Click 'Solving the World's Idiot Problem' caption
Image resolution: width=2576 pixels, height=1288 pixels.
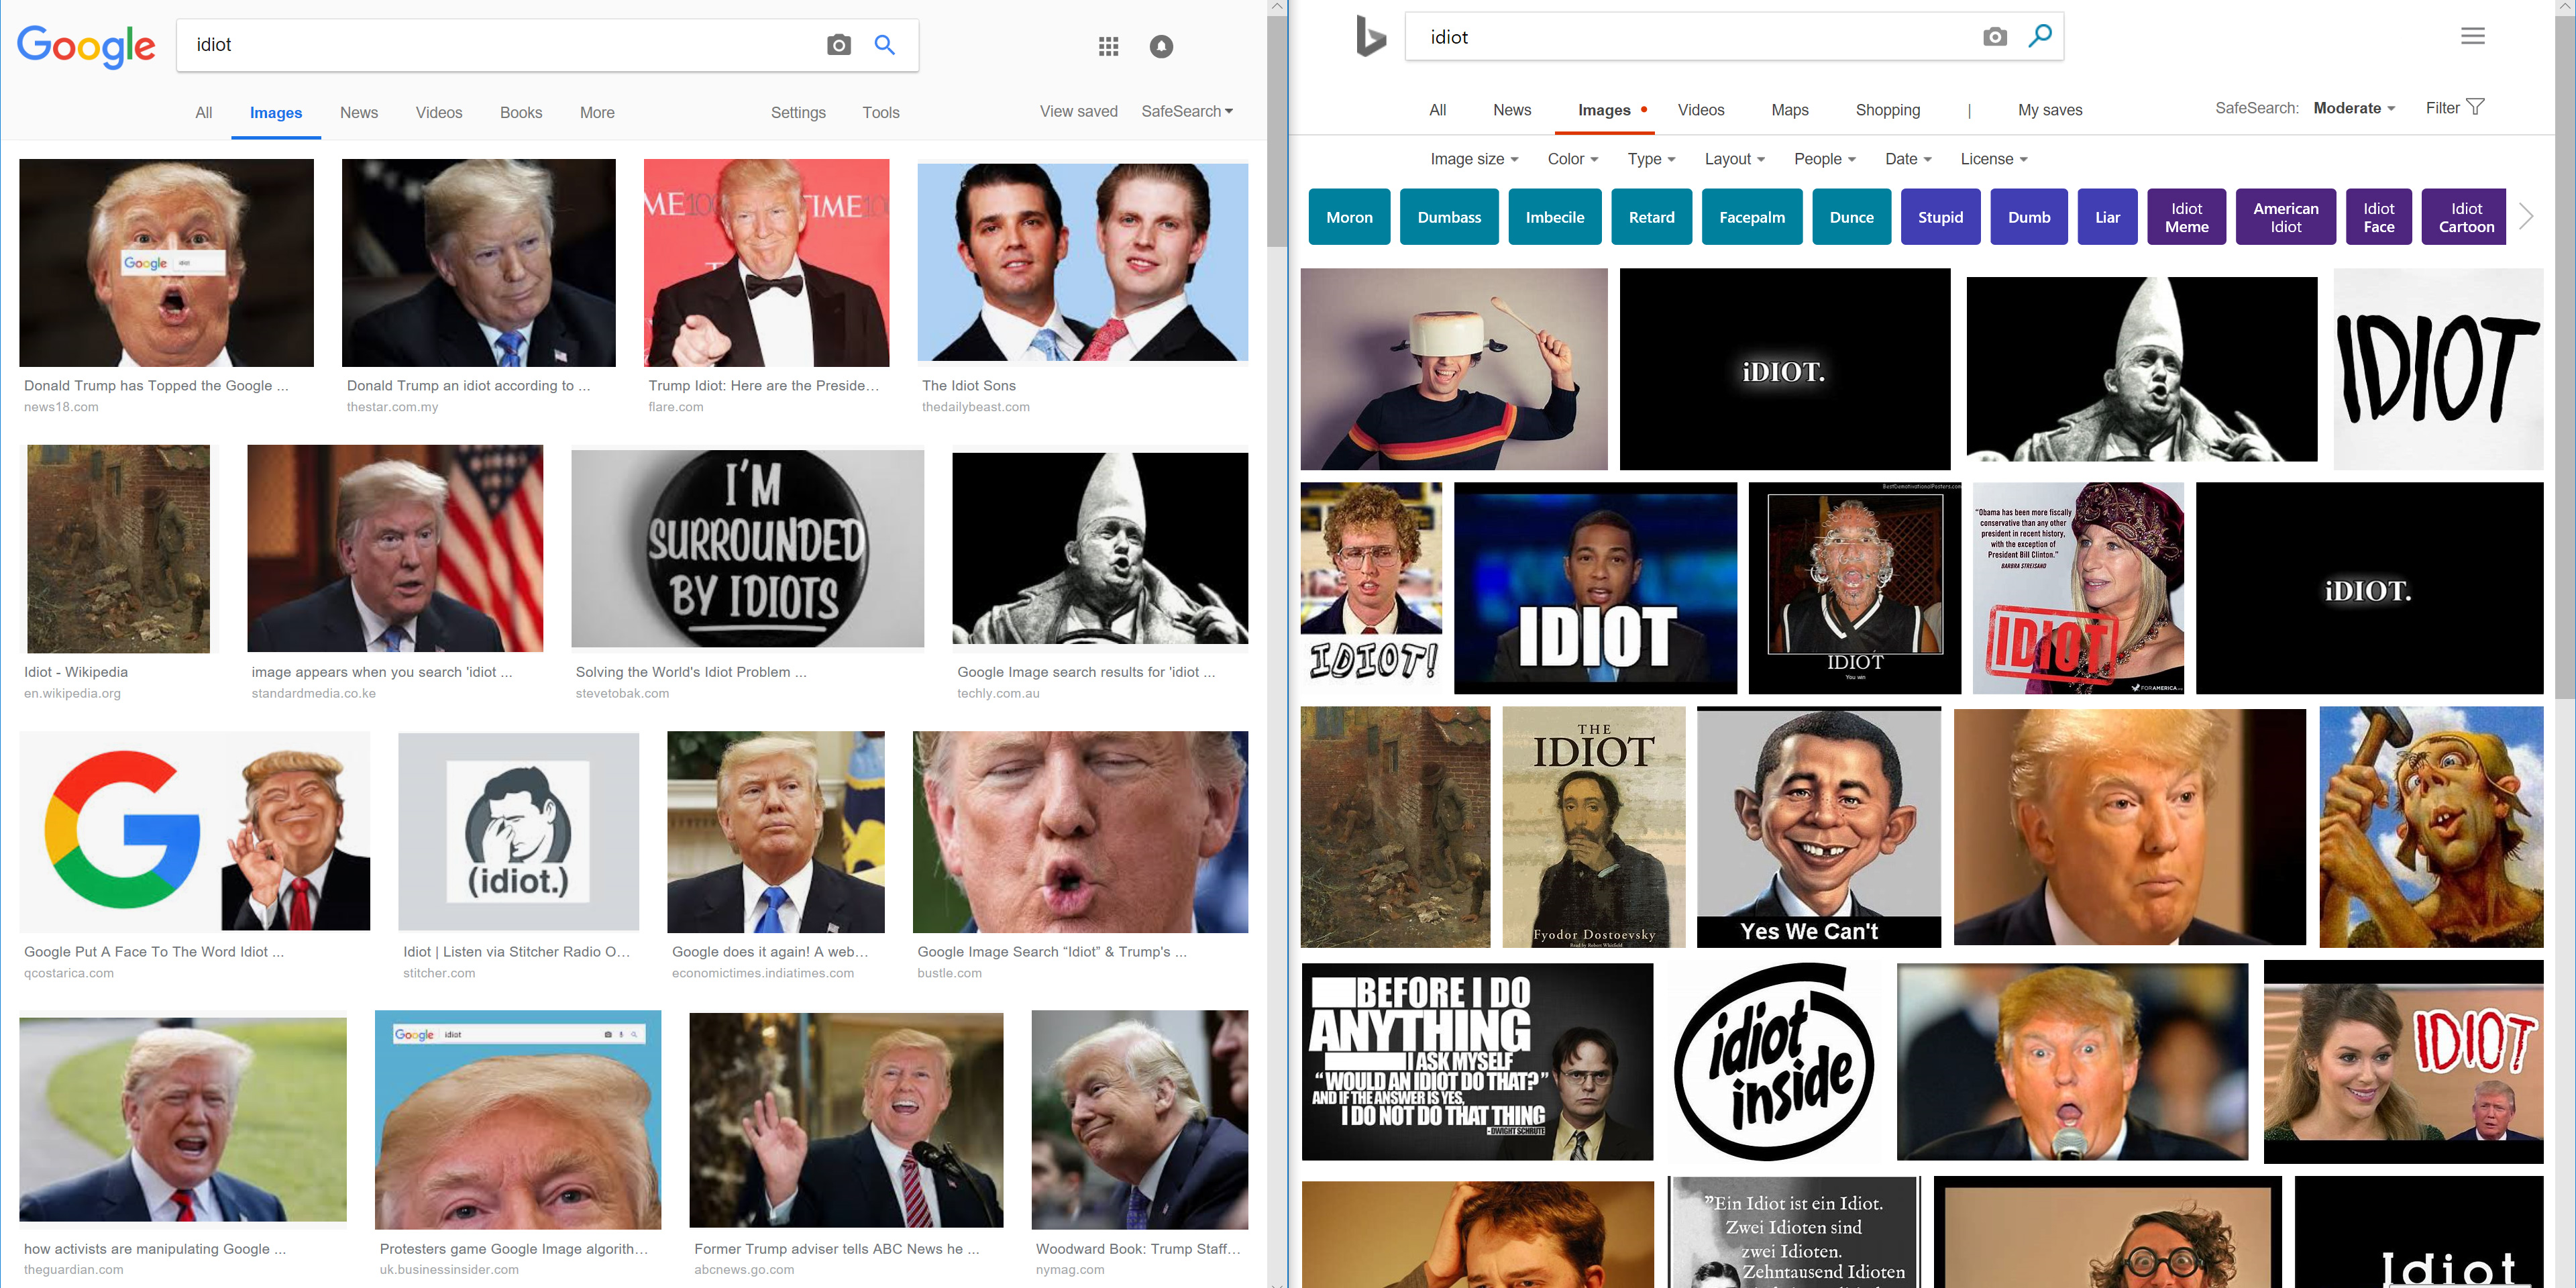pyautogui.click(x=691, y=672)
